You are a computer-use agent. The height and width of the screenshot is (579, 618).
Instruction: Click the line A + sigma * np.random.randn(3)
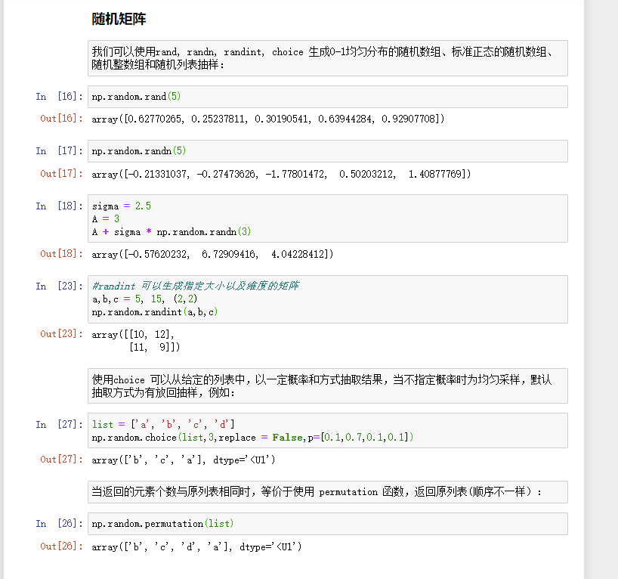pyautogui.click(x=171, y=232)
